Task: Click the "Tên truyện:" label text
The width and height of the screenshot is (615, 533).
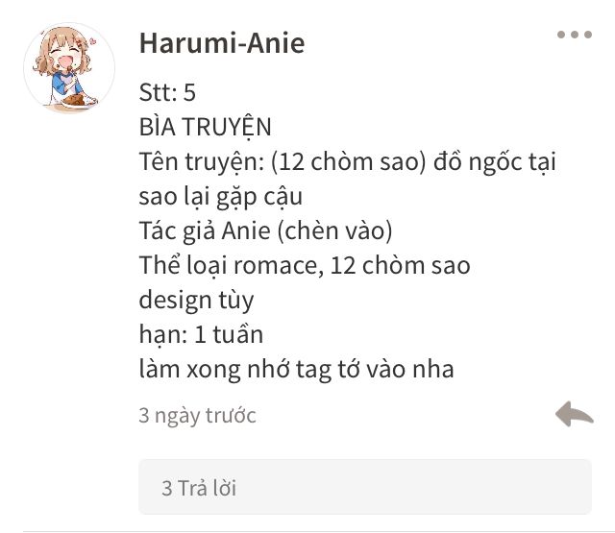Action: click(x=202, y=161)
